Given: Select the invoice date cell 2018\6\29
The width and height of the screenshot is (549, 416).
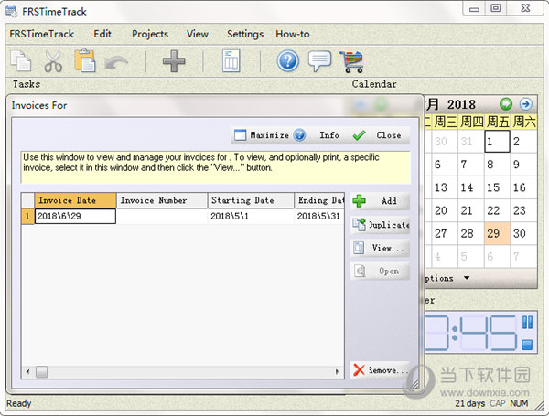Looking at the screenshot, I should [x=75, y=216].
